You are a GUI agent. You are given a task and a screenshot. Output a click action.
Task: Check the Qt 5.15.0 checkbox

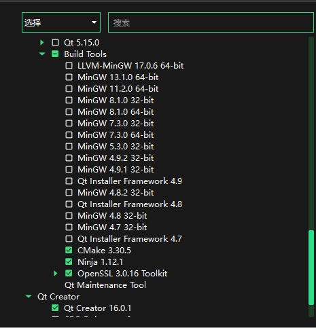[55, 42]
